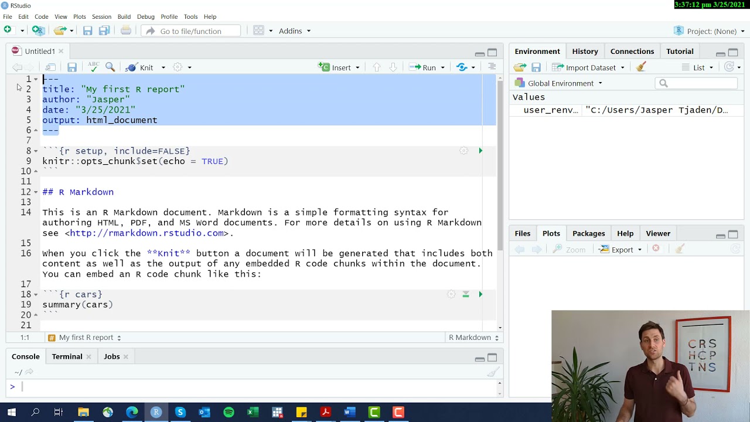Viewport: 750px width, 422px height.
Task: Run all chunks above the cars chunk
Action: click(x=466, y=294)
